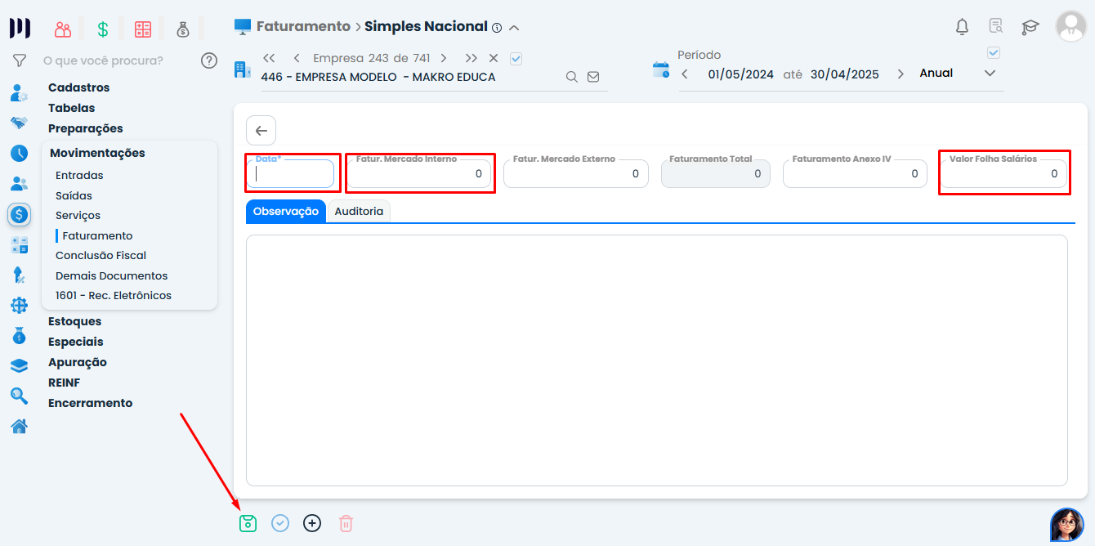1095x546 pixels.
Task: Collapse the header with the up chevron
Action: pos(514,28)
